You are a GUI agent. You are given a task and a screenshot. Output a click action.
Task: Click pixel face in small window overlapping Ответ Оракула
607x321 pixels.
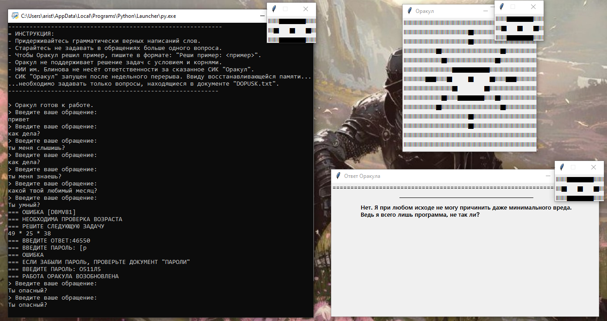[x=579, y=189]
